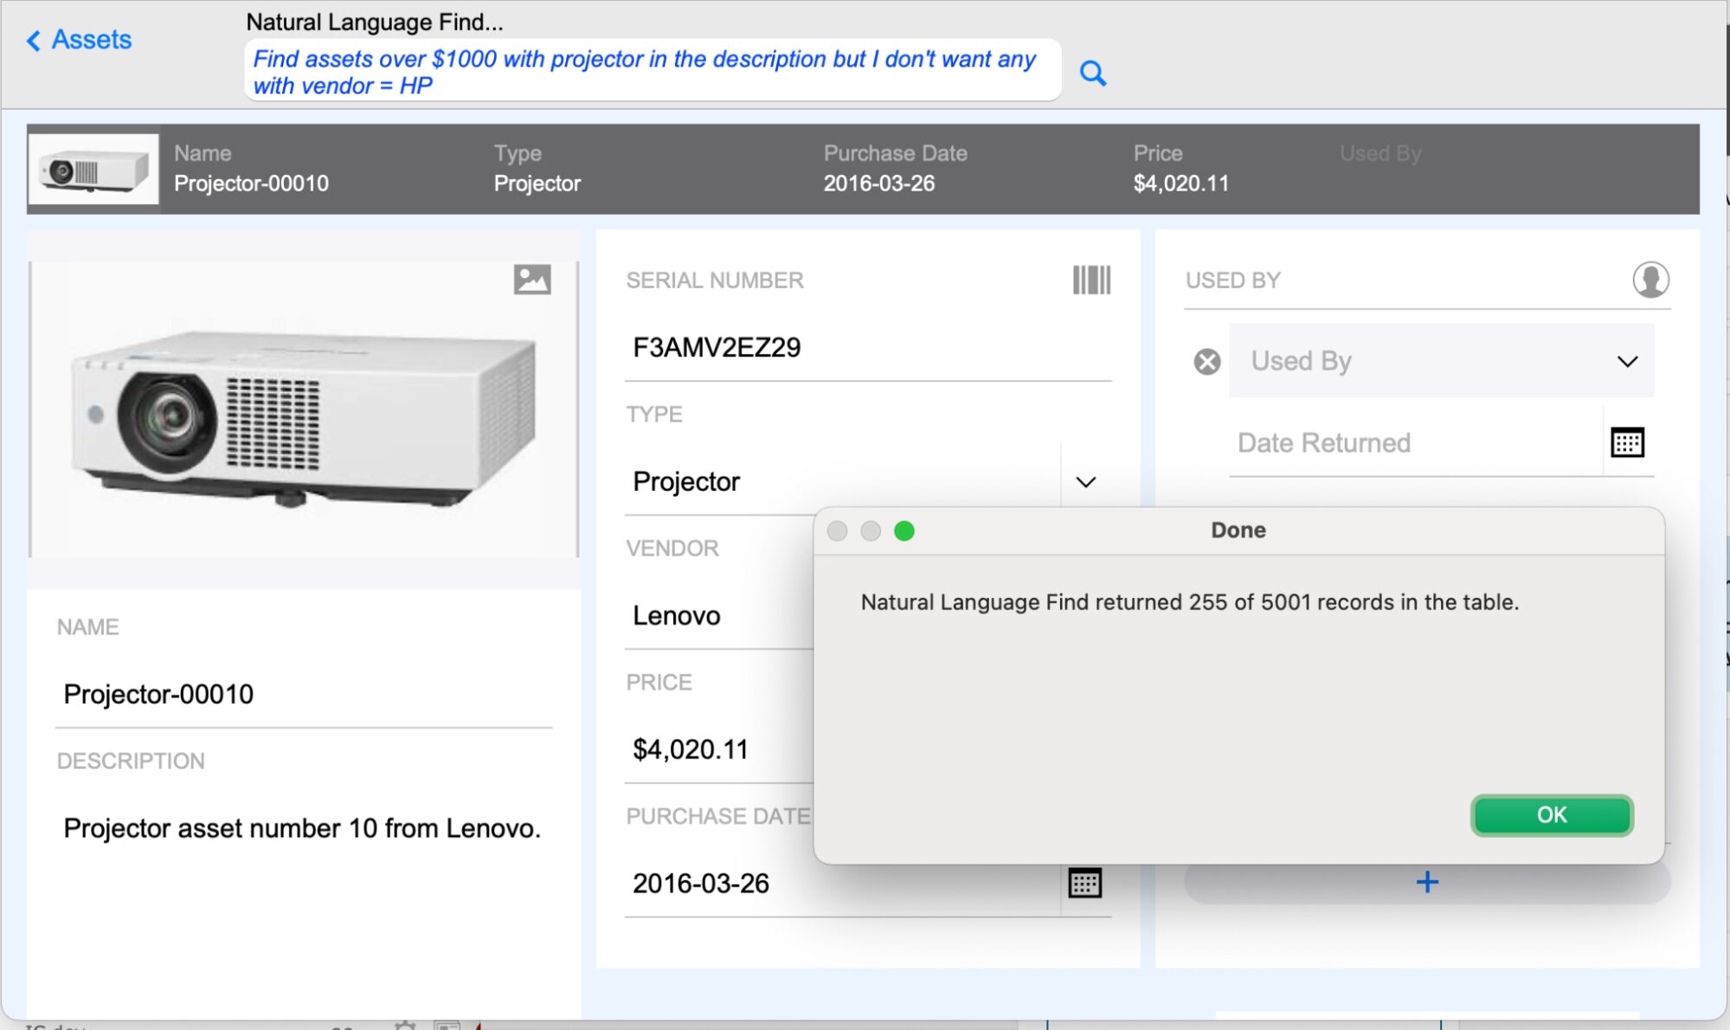Image resolution: width=1730 pixels, height=1030 pixels.
Task: Click the projector thumbnail in the header bar
Action: (93, 169)
